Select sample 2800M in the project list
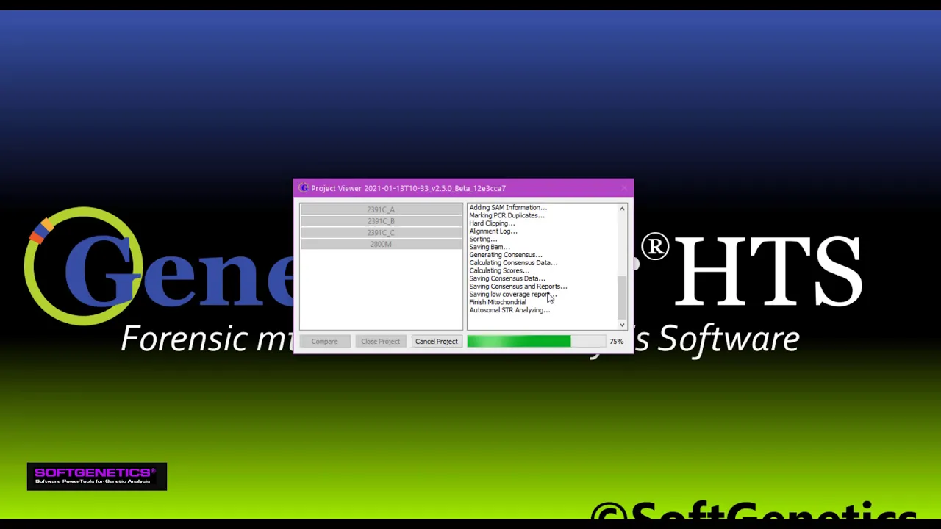The image size is (941, 529). tap(381, 244)
